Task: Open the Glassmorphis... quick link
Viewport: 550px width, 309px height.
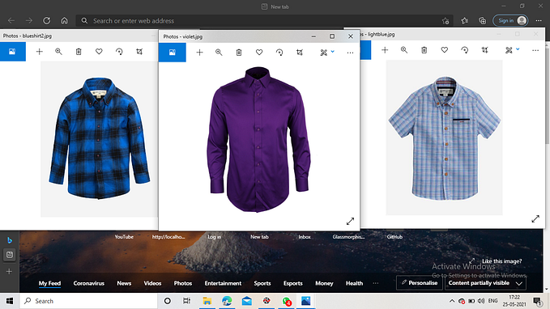Action: [348, 237]
